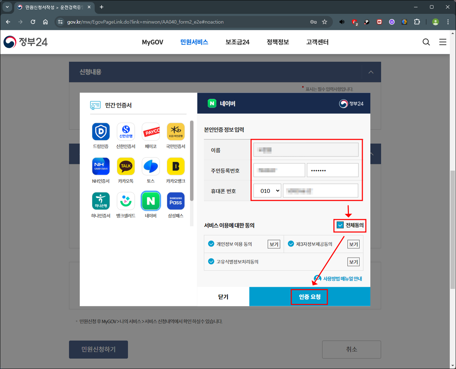The width and height of the screenshot is (456, 369).
Task: Click the 인증 요청 button
Action: [310, 297]
